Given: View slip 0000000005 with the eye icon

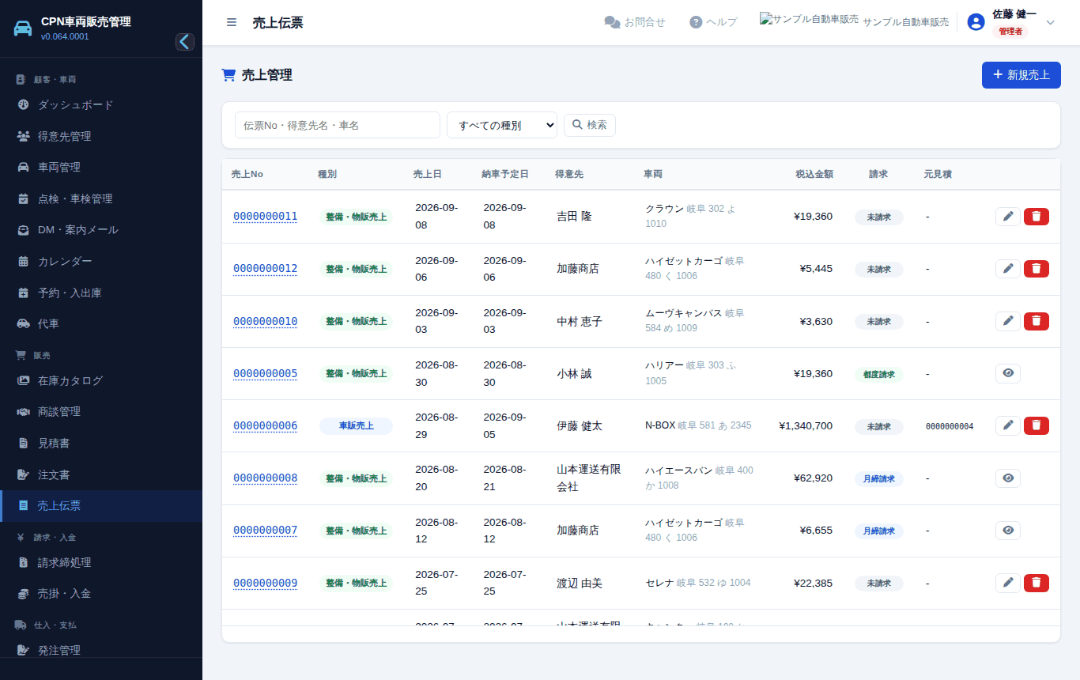Looking at the screenshot, I should coord(1008,373).
